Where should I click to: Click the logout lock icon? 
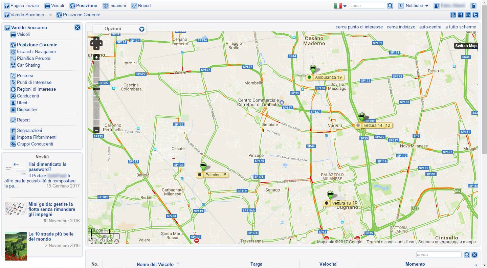pos(473,6)
